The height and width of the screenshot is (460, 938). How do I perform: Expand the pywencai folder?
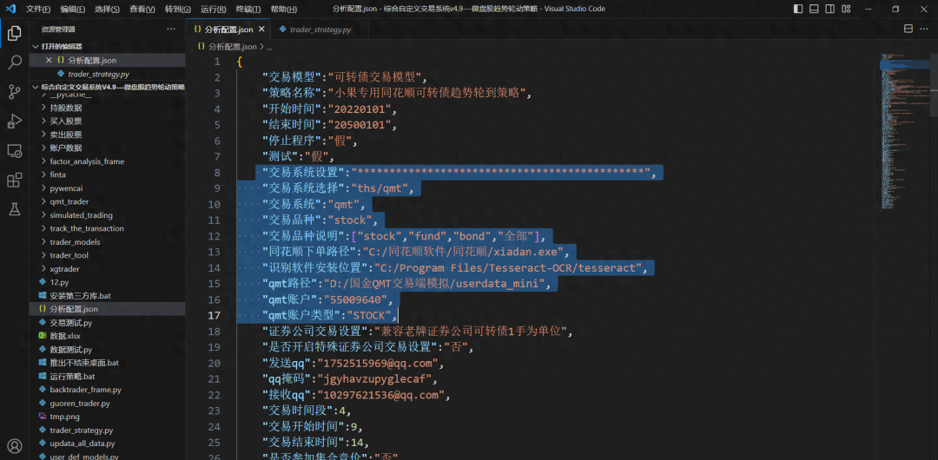[x=108, y=187]
